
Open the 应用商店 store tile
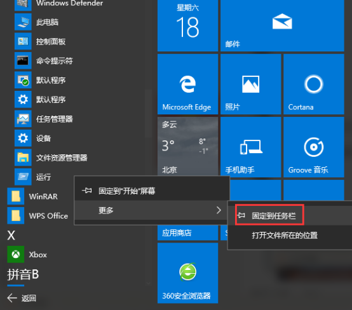point(187,232)
